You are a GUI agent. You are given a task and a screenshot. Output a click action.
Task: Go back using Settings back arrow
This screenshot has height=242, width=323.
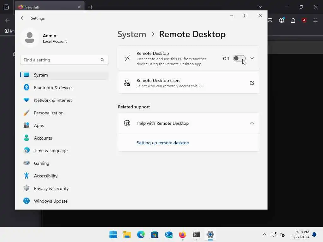click(23, 18)
